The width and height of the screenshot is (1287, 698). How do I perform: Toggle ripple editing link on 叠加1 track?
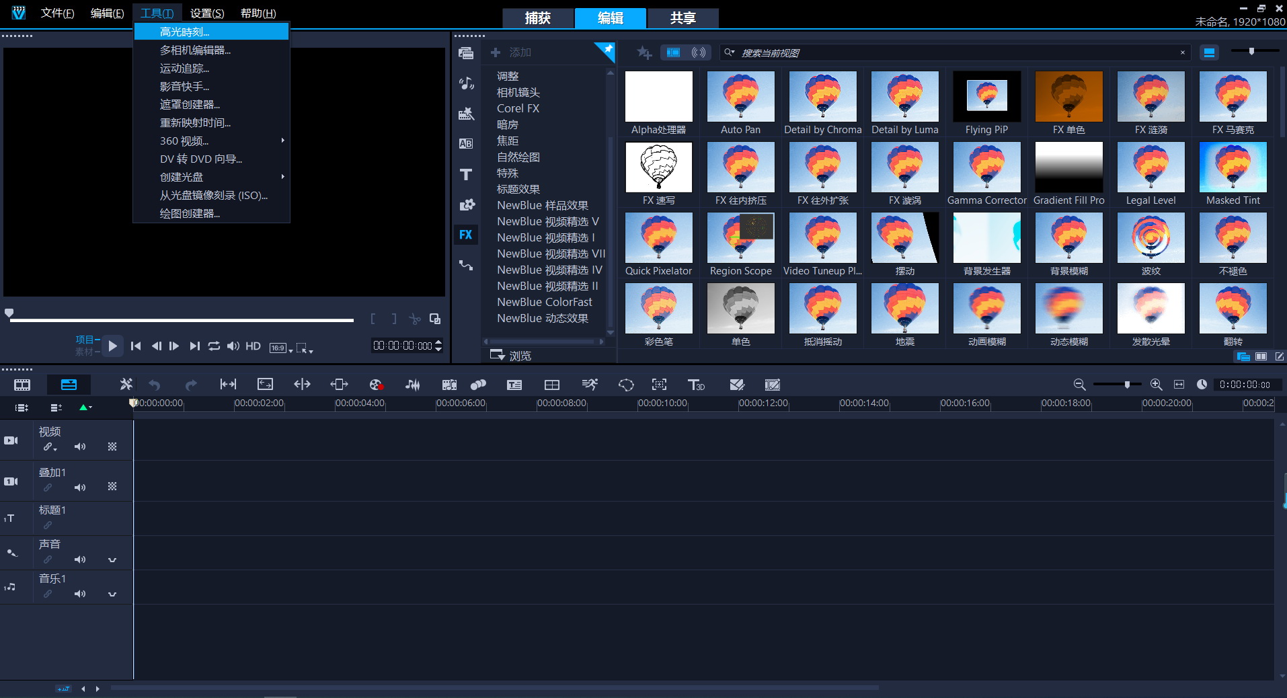tap(48, 488)
